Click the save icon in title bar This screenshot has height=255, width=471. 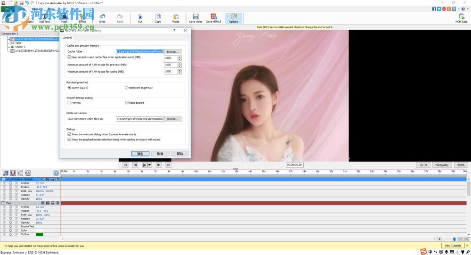(21, 3)
